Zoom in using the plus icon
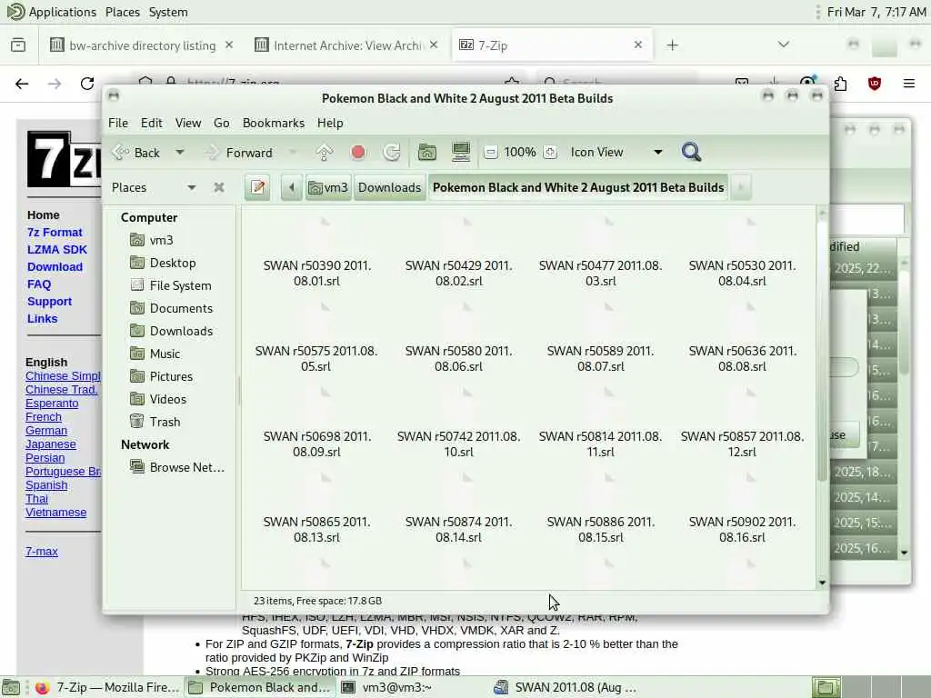 click(x=550, y=153)
